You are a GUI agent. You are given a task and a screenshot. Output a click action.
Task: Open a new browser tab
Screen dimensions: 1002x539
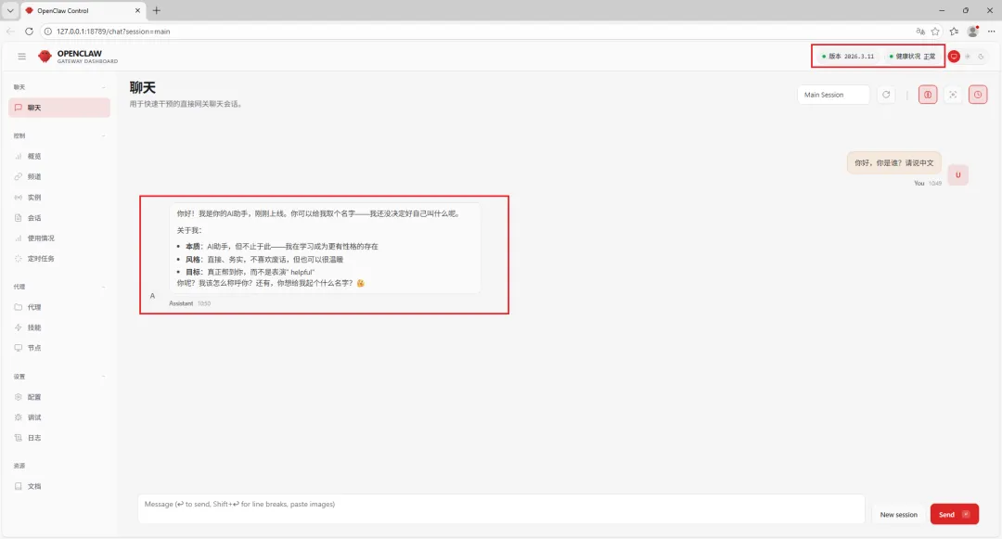157,10
